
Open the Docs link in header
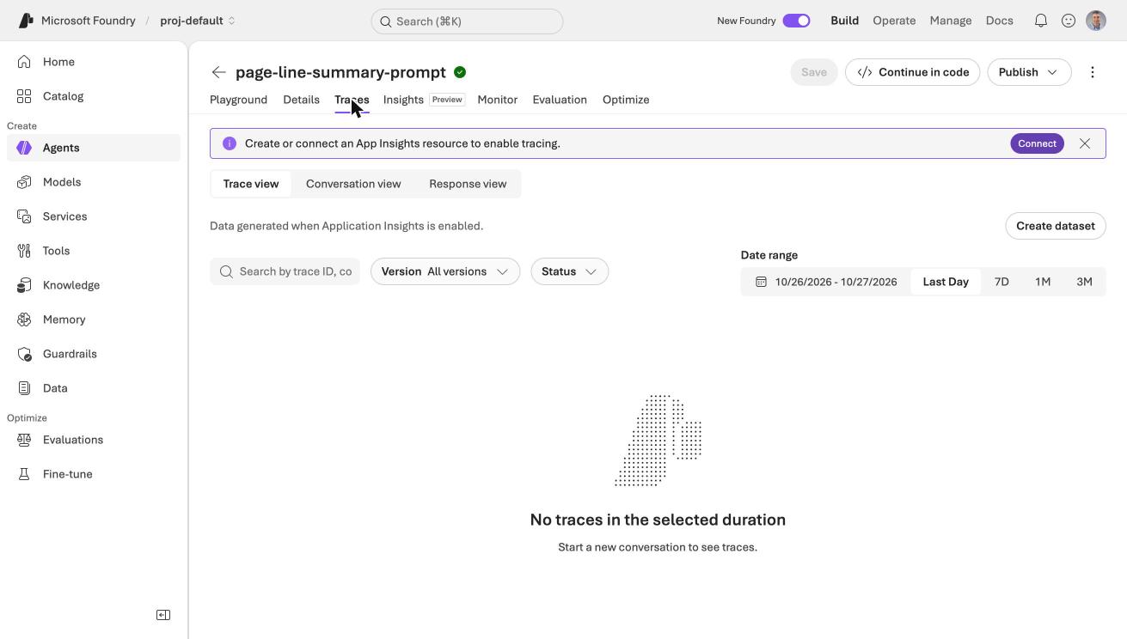pos(999,21)
